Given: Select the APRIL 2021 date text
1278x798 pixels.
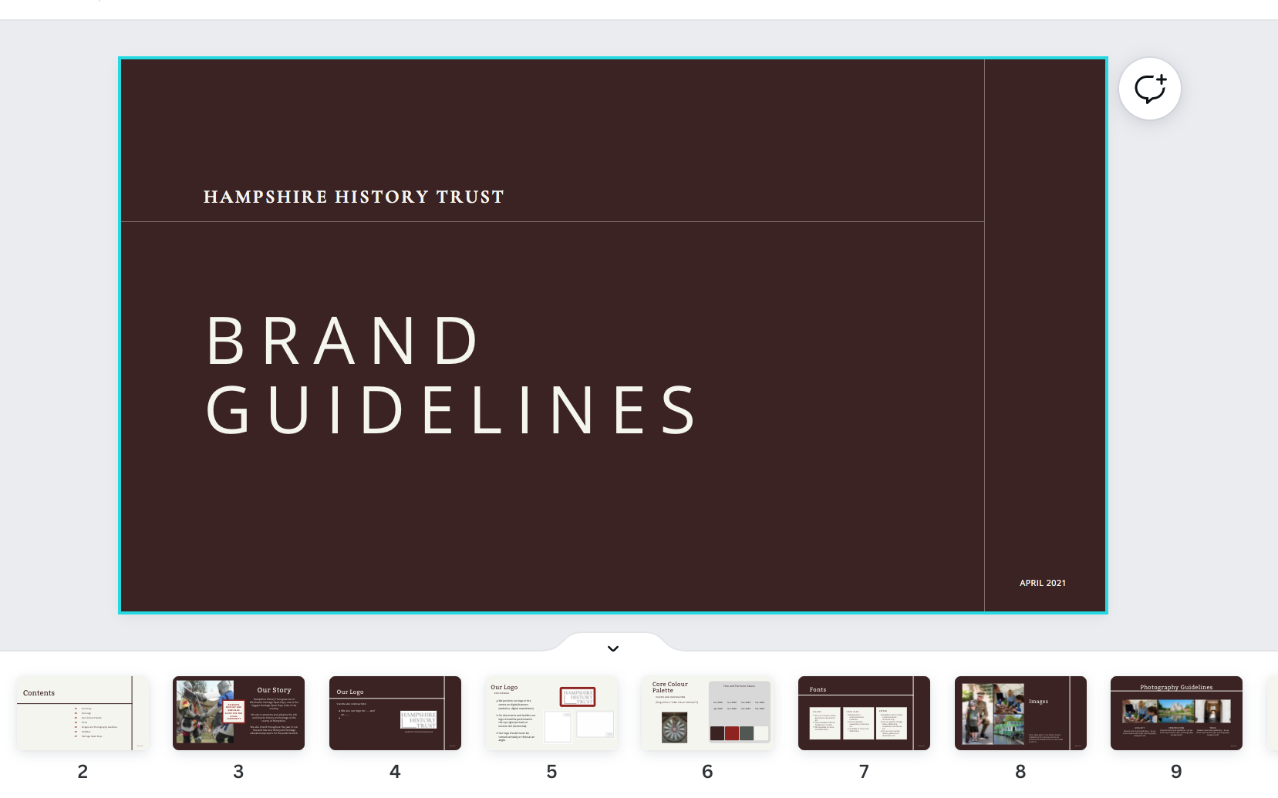Looking at the screenshot, I should point(1042,583).
